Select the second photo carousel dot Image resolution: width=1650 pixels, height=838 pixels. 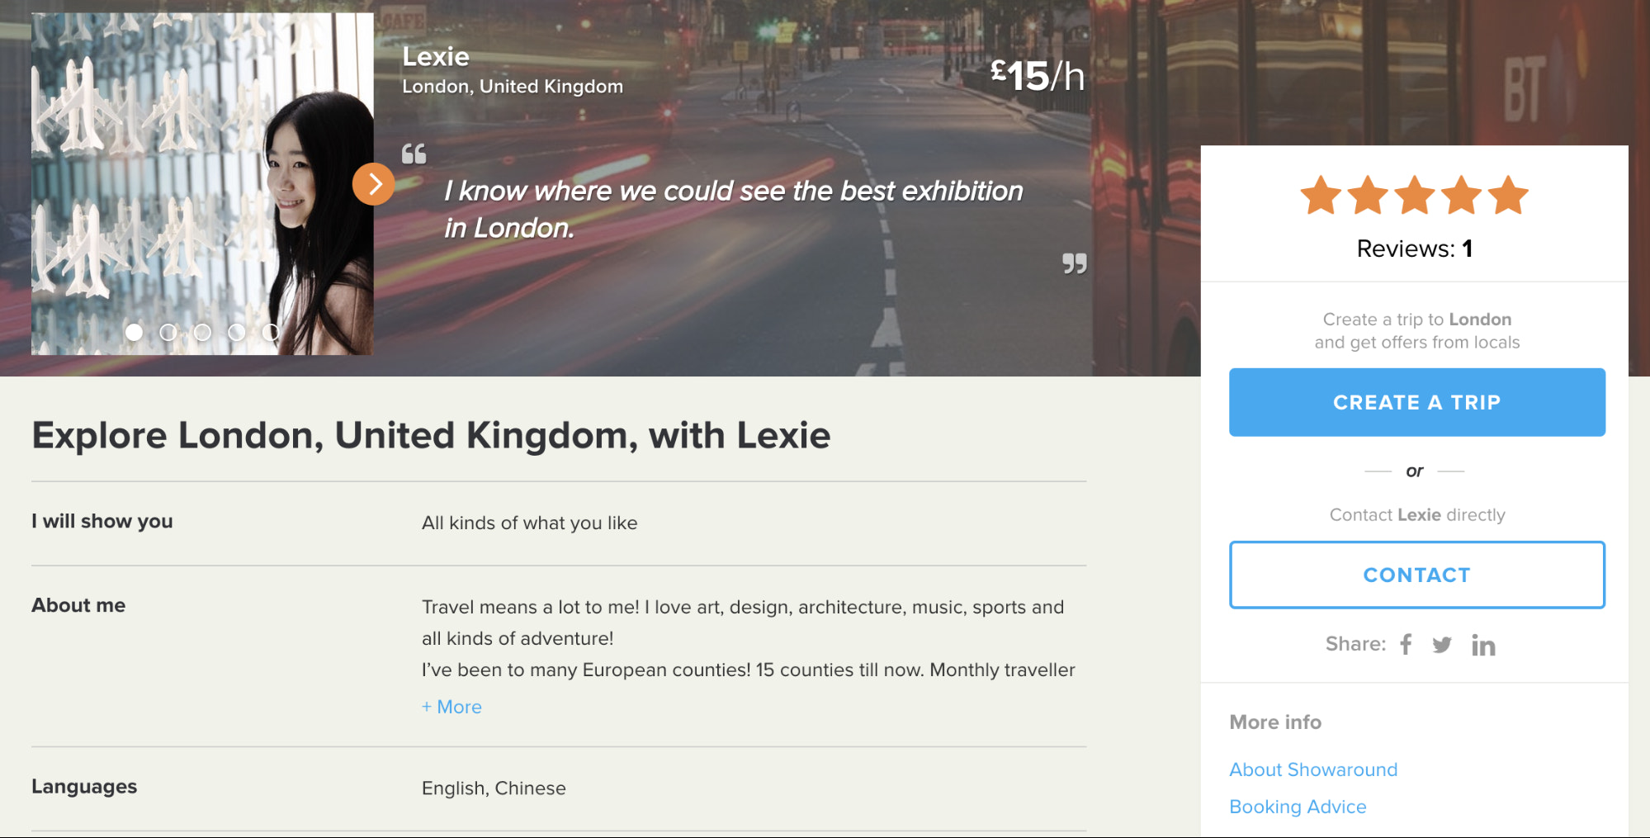(x=168, y=332)
